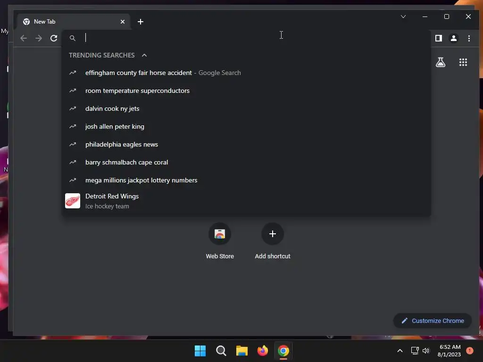
Task: Open the profile avatar menu
Action: pyautogui.click(x=454, y=38)
